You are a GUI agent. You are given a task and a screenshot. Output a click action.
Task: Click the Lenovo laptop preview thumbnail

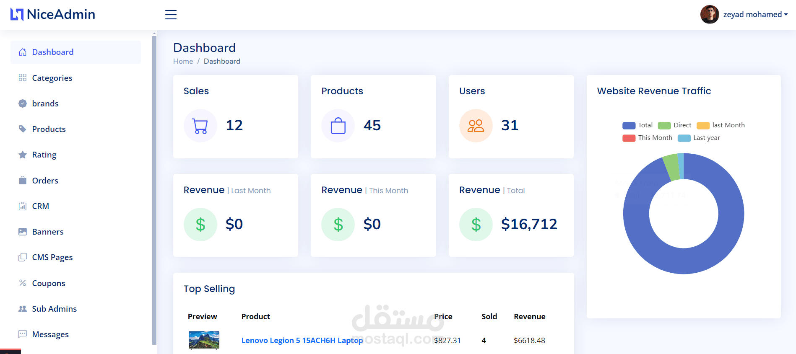coord(204,340)
